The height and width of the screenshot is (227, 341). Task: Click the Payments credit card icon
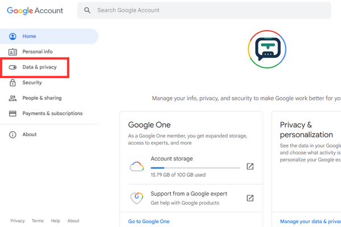click(13, 113)
